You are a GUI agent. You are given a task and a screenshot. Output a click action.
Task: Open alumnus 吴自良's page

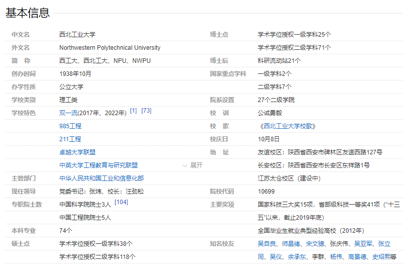pos(267,243)
